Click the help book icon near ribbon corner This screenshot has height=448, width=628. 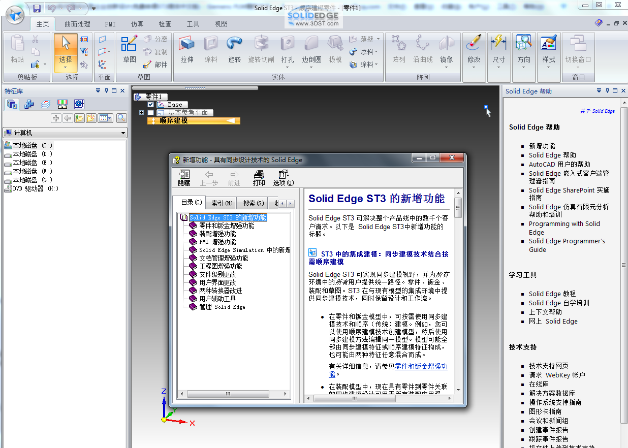coord(599,23)
